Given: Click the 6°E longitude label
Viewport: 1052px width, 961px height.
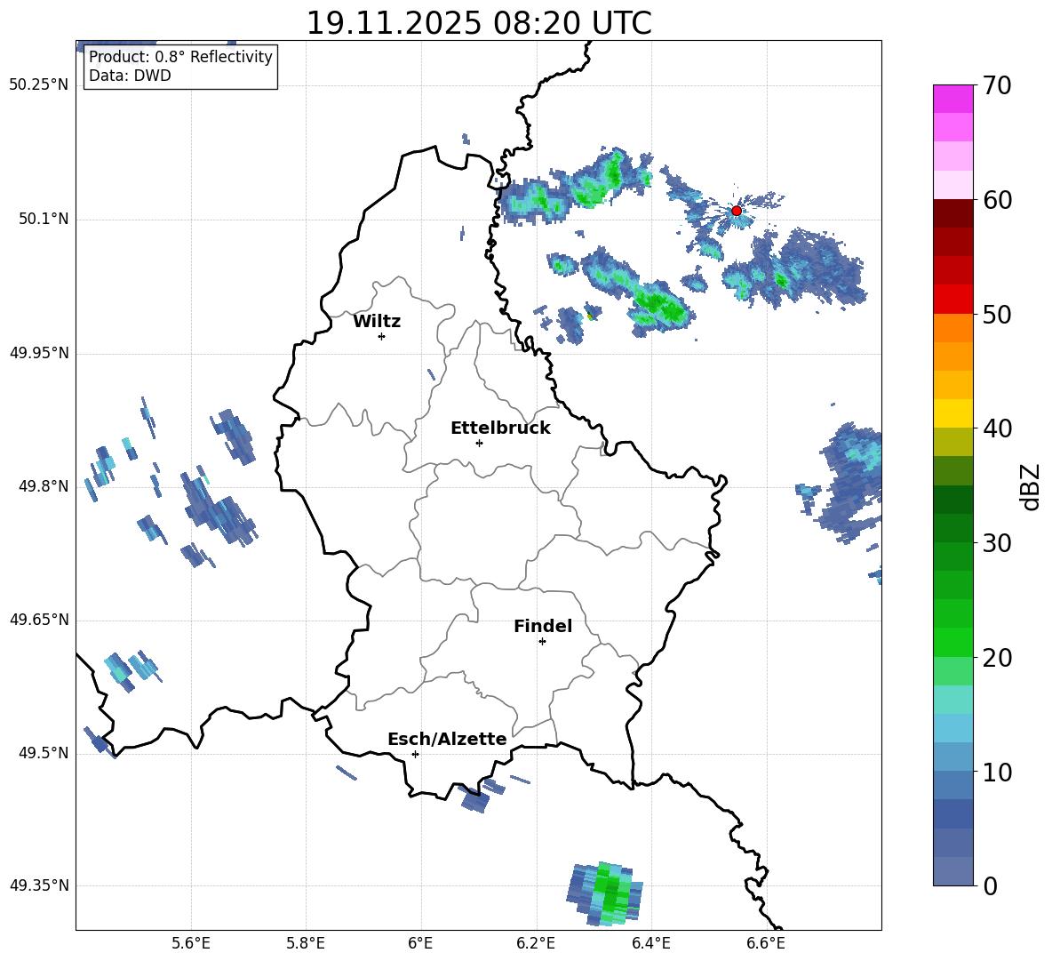Looking at the screenshot, I should coord(420,943).
